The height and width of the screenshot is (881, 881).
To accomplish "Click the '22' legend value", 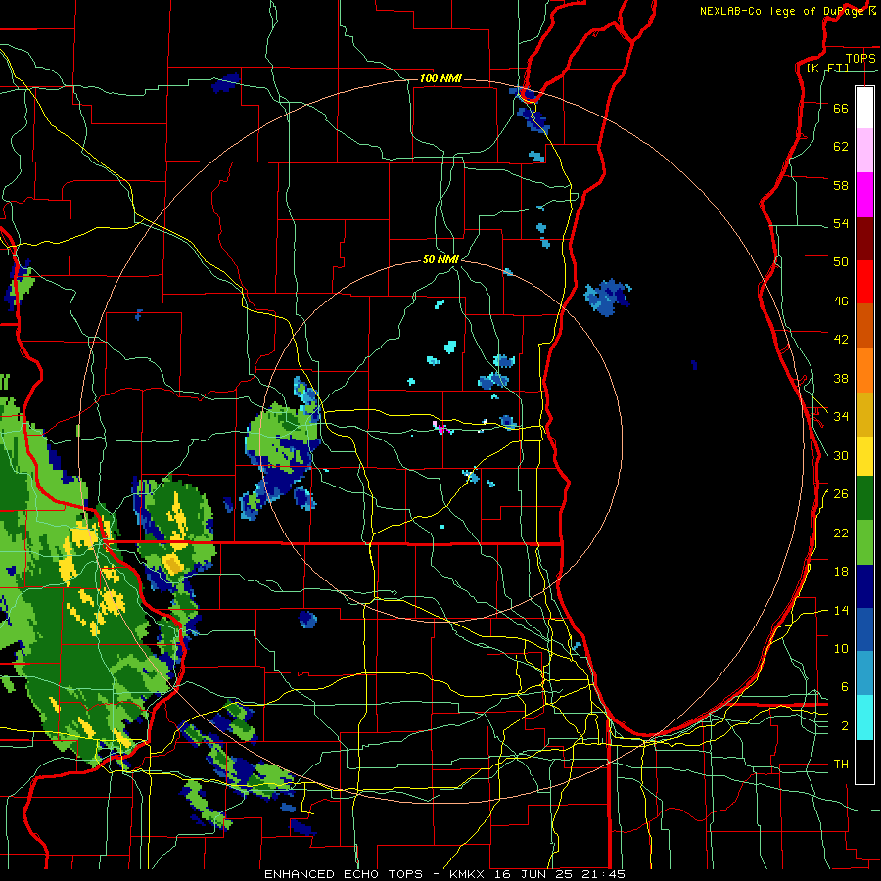I will pyautogui.click(x=841, y=533).
